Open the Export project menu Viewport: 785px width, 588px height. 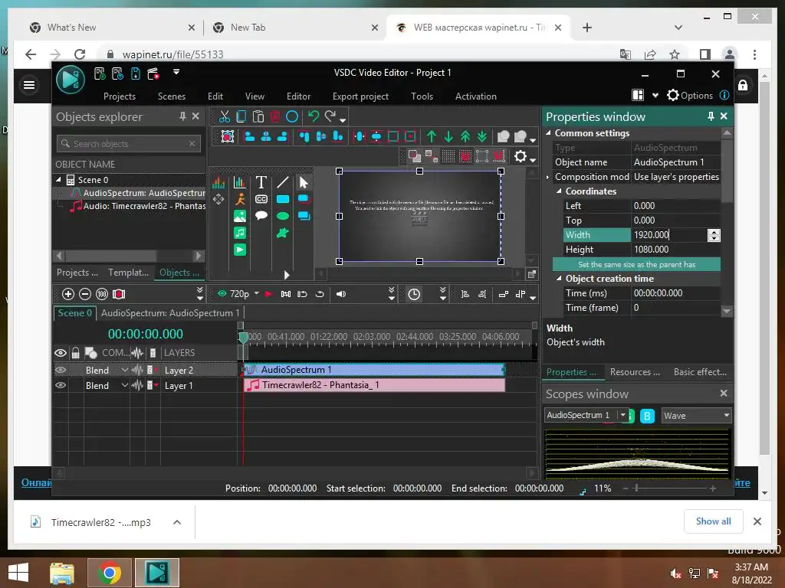[x=360, y=96]
